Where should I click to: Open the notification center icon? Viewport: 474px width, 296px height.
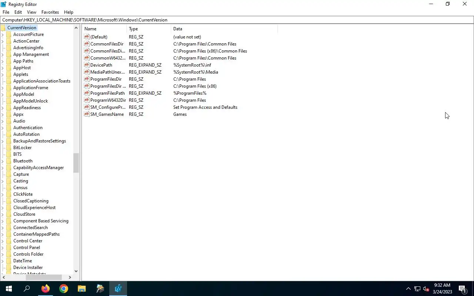(462, 289)
